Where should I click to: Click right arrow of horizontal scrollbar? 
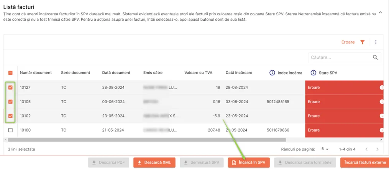(382, 140)
